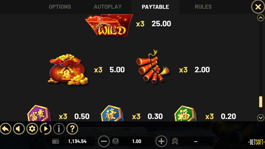Click the award ribbon win icon
The image size is (265, 149).
(175, 141)
